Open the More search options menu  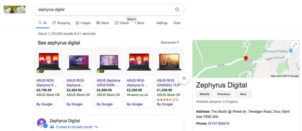[139, 23]
